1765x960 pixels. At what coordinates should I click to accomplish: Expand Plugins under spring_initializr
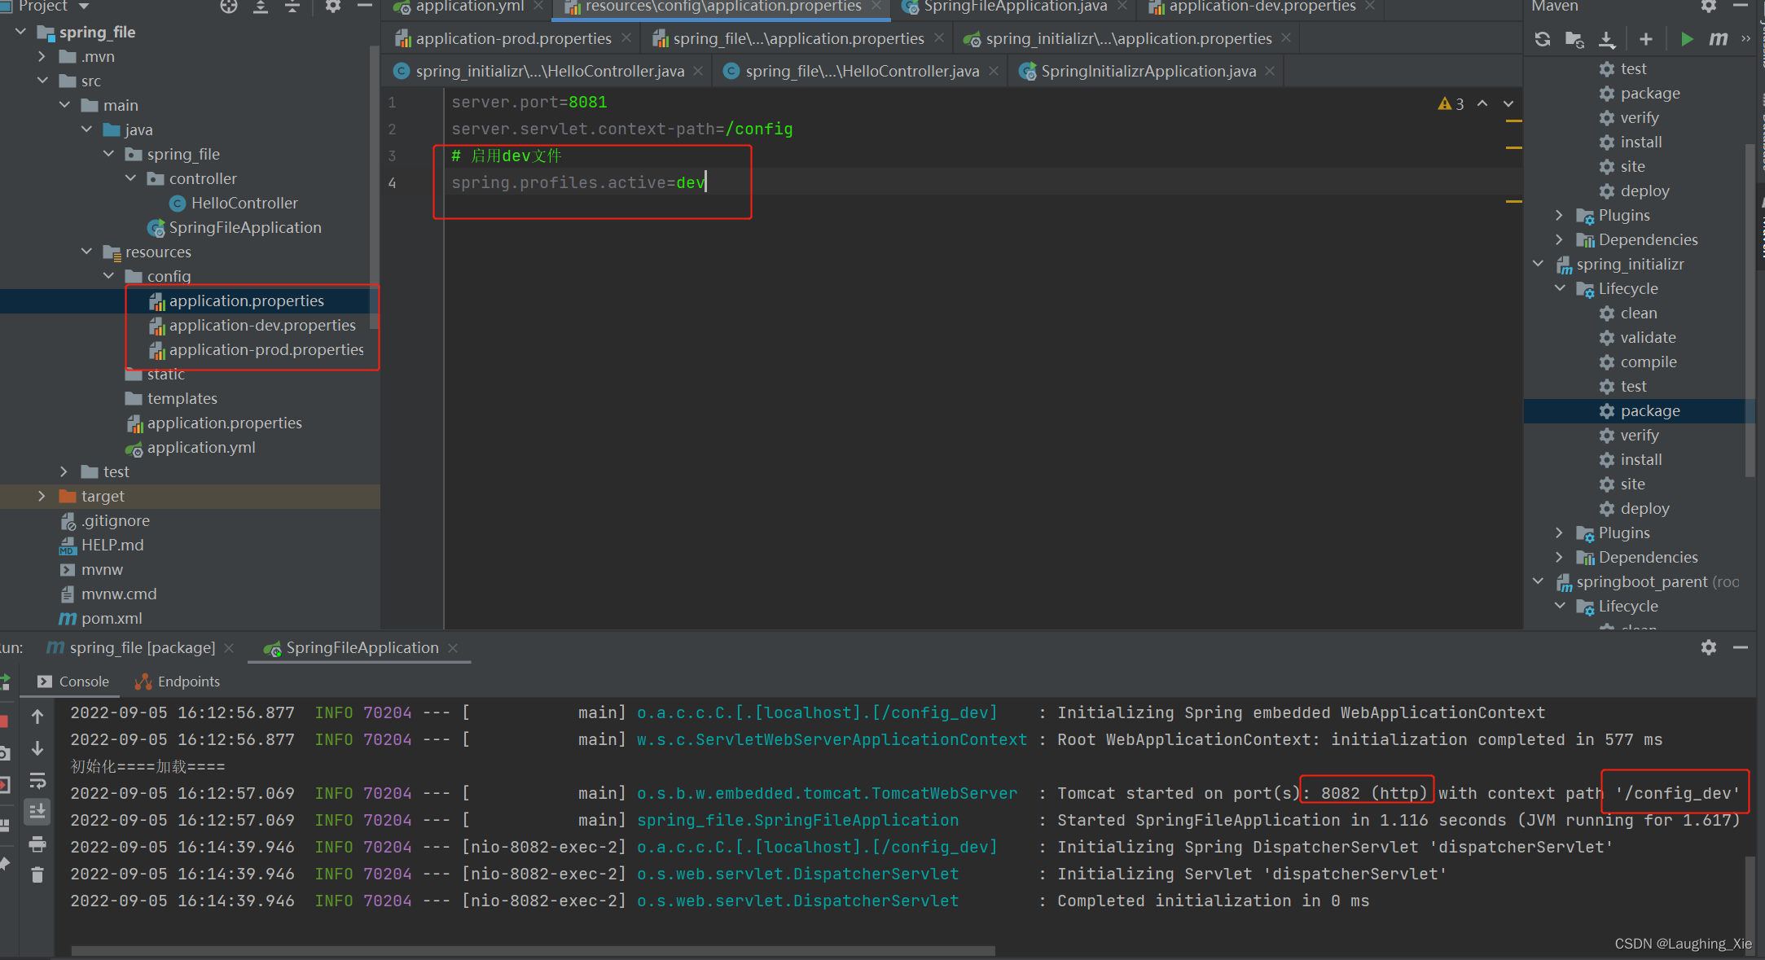coord(1559,533)
